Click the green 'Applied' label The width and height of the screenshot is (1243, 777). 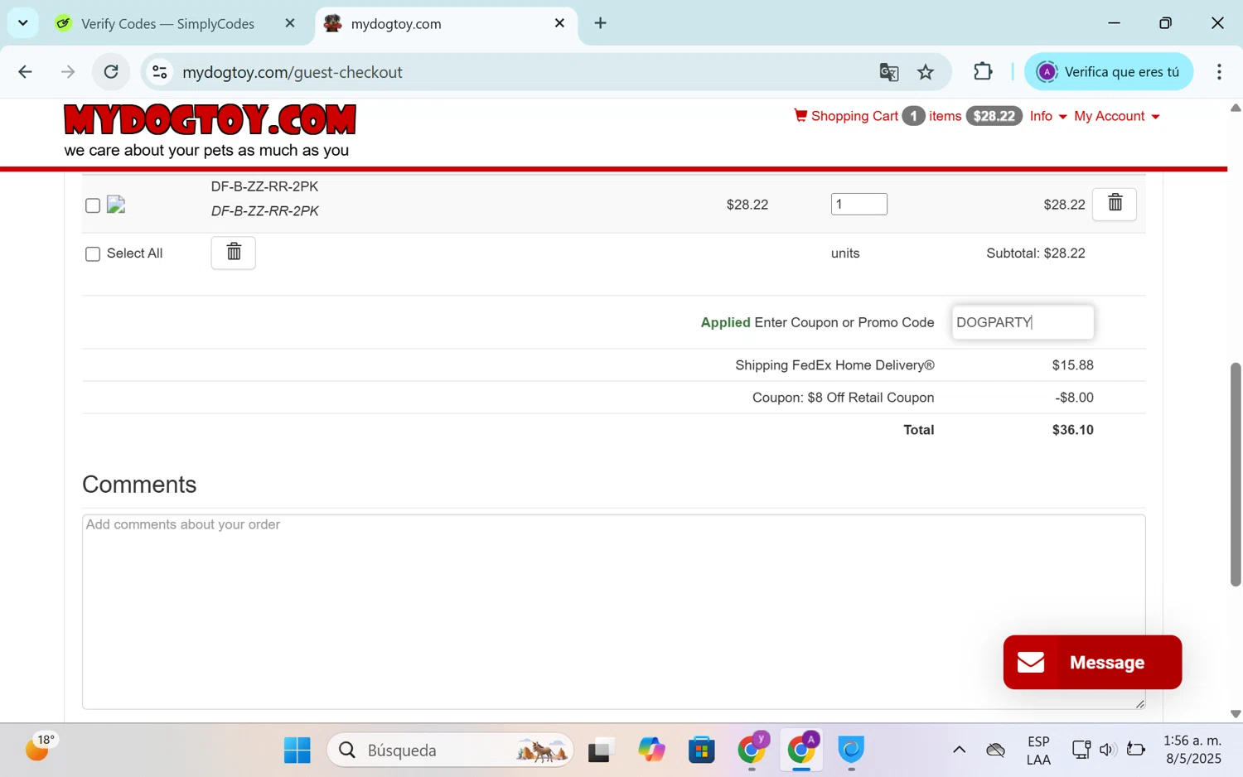click(725, 322)
